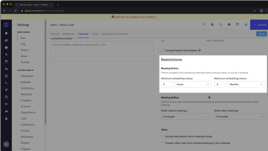Screen dimensions: 268x151
Task: Open the Chrome profile avatar
Action: [261, 11]
